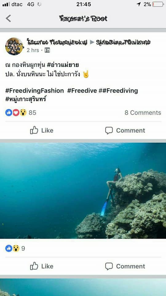Open reactions list showing 85
This screenshot has height=296, width=166.
[x=21, y=113]
